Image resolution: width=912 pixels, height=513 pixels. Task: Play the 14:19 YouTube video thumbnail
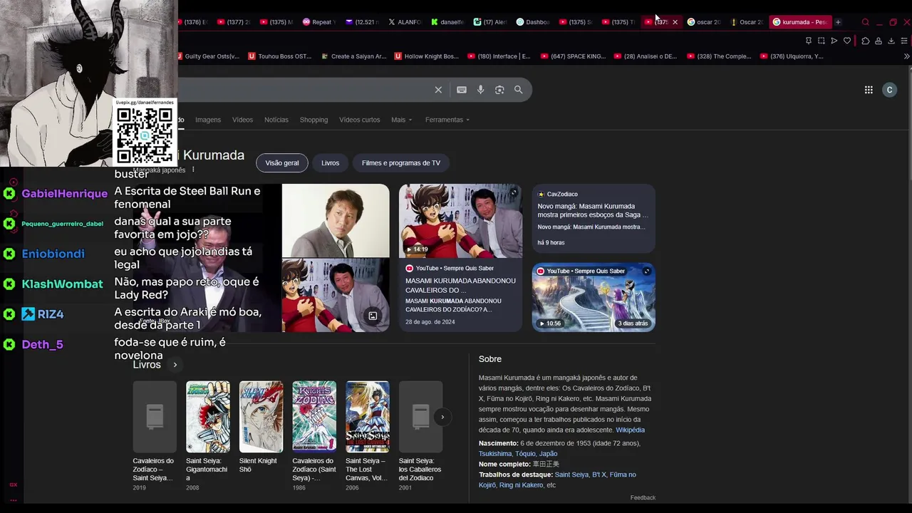(460, 221)
